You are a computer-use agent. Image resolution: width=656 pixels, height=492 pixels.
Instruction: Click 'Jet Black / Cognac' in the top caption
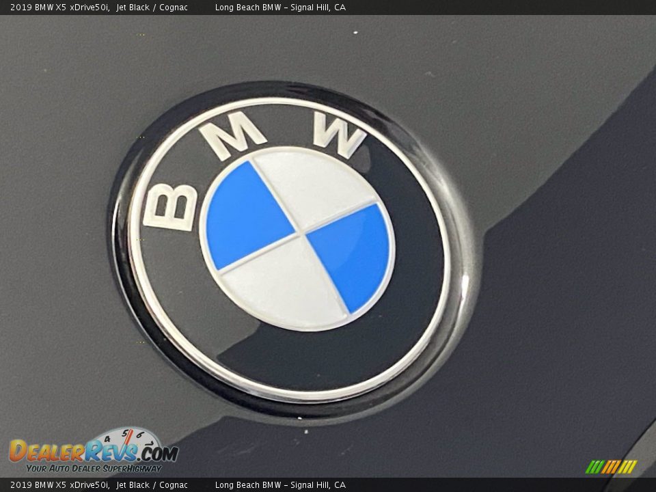tap(152, 7)
